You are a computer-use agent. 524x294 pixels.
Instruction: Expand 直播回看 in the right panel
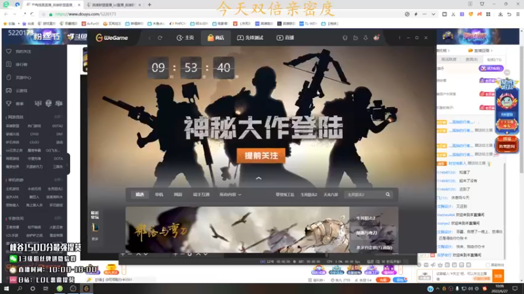pyautogui.click(x=481, y=51)
